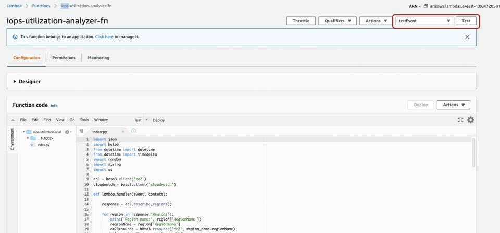Open the testEvent selector dropdown
Viewport: 500px width, 233px height.
(425, 21)
